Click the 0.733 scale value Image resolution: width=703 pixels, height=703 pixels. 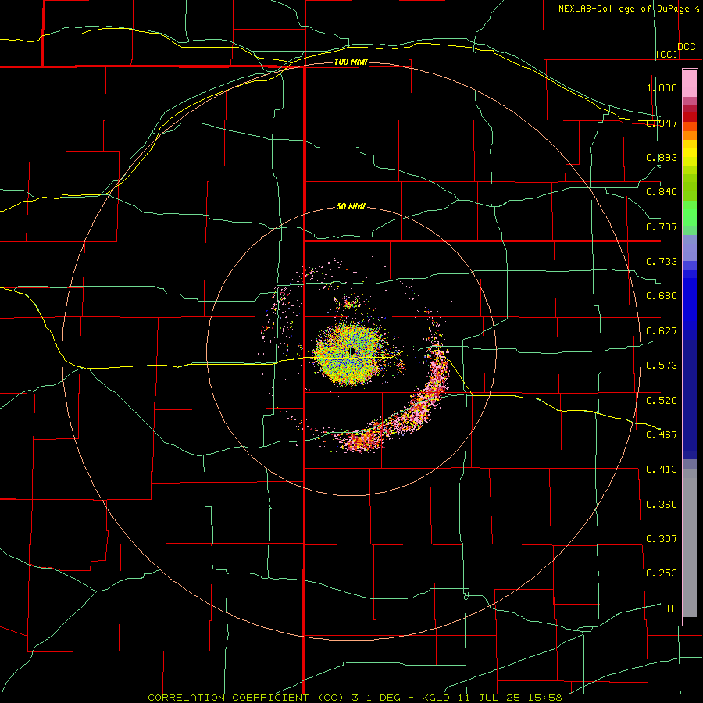(662, 261)
